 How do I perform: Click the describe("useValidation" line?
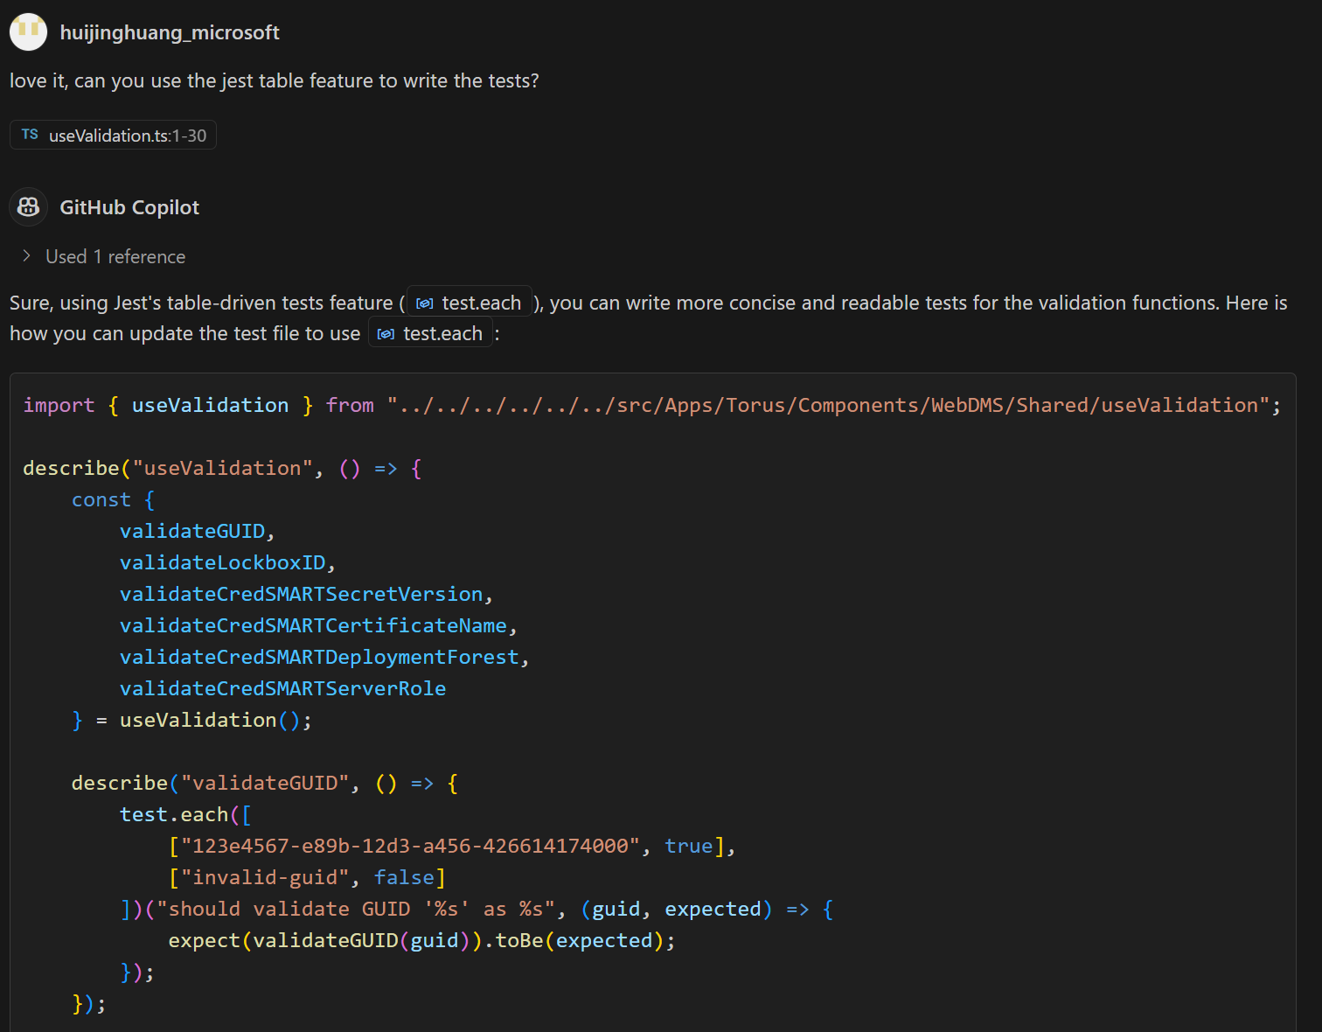pos(222,468)
